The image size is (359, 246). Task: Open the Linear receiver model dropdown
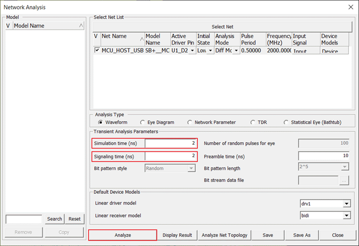(x=345, y=215)
